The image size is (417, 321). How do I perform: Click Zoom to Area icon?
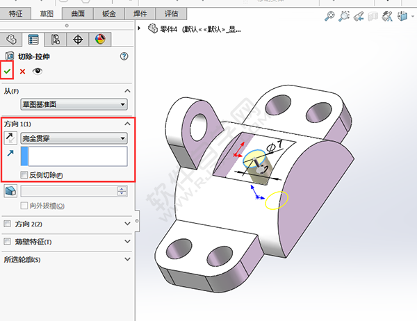(344, 16)
